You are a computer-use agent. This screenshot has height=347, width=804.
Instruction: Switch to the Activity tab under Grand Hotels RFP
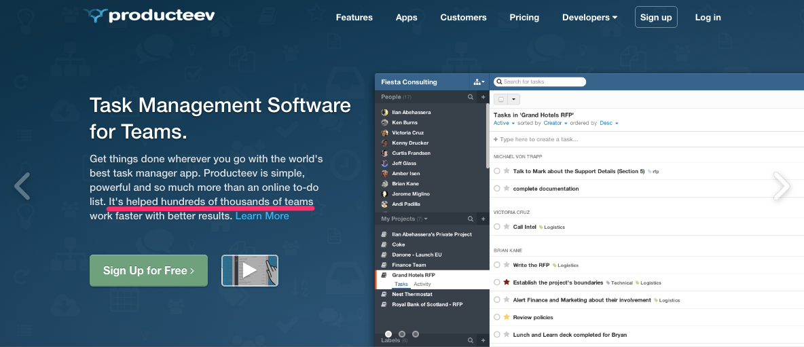tap(422, 285)
